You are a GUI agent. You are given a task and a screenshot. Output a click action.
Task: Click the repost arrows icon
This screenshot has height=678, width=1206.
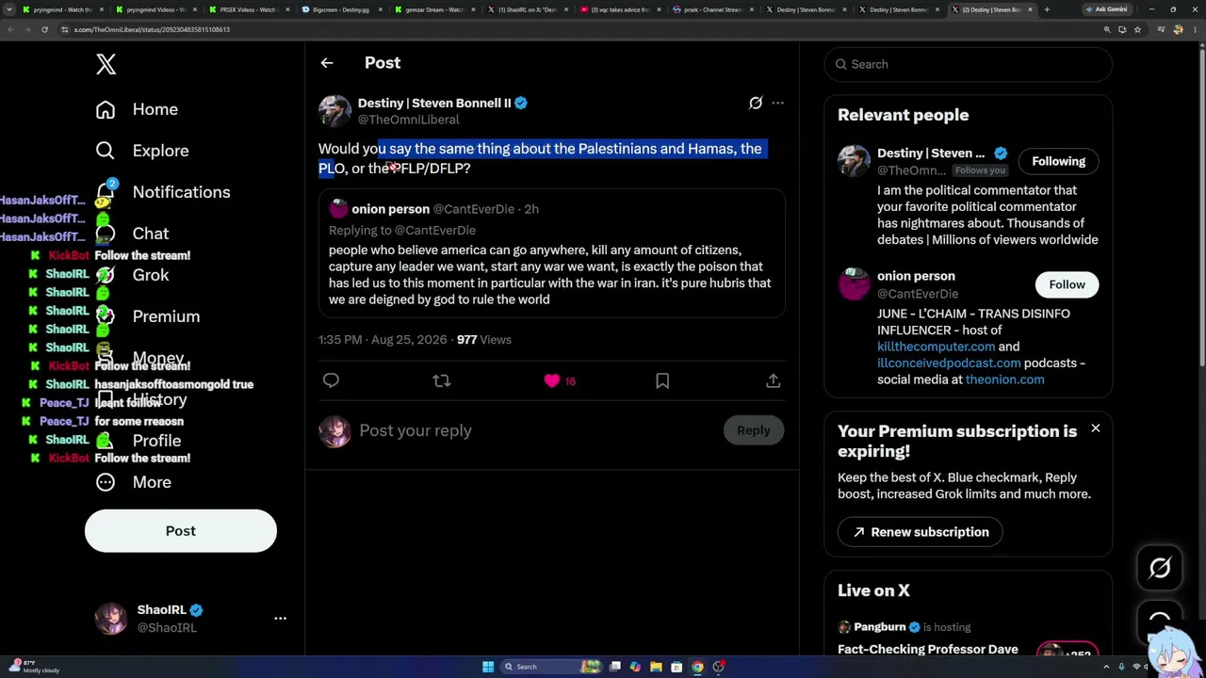click(441, 380)
